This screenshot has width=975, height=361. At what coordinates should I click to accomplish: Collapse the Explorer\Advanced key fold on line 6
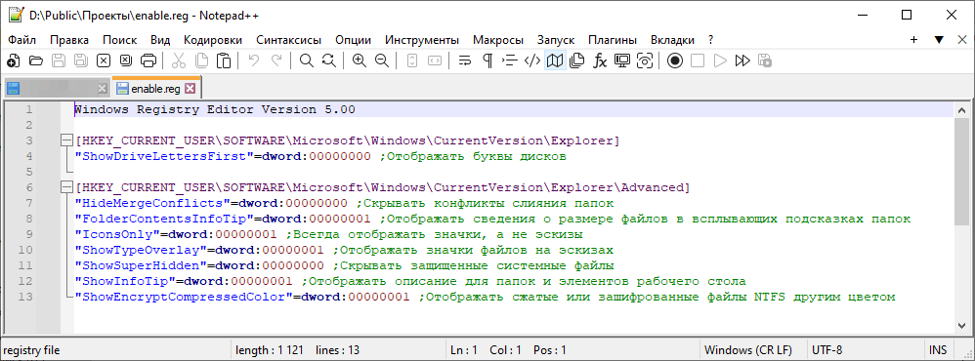(x=66, y=187)
